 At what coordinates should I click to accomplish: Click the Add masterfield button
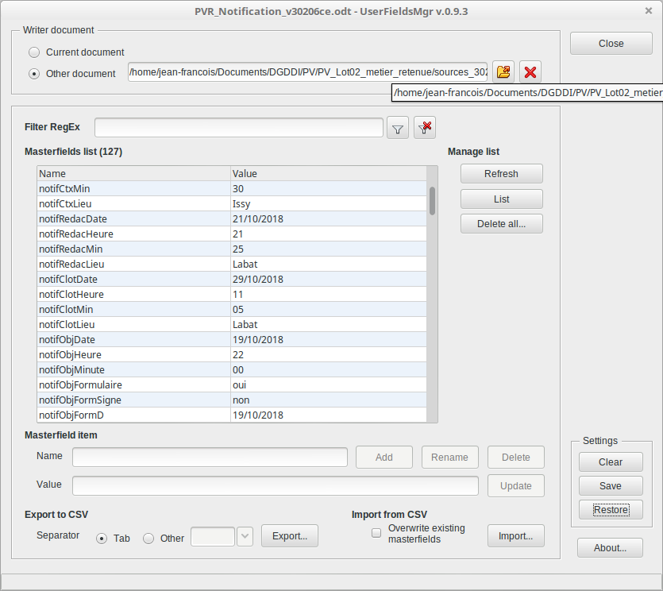pos(384,458)
